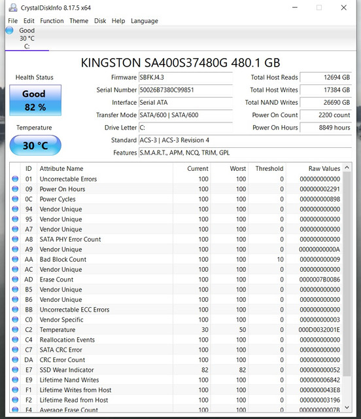
Task: Click raw value 0000007B0086 in Erase Count row
Action: (320, 280)
